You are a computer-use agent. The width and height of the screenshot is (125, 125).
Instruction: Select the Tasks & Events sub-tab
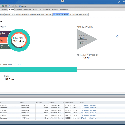[10, 14]
